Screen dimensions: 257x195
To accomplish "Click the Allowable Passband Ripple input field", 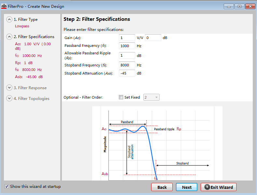I will [127, 55].
